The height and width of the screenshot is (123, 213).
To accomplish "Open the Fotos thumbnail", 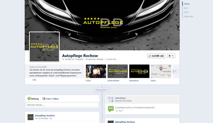I will (x=96, y=71).
